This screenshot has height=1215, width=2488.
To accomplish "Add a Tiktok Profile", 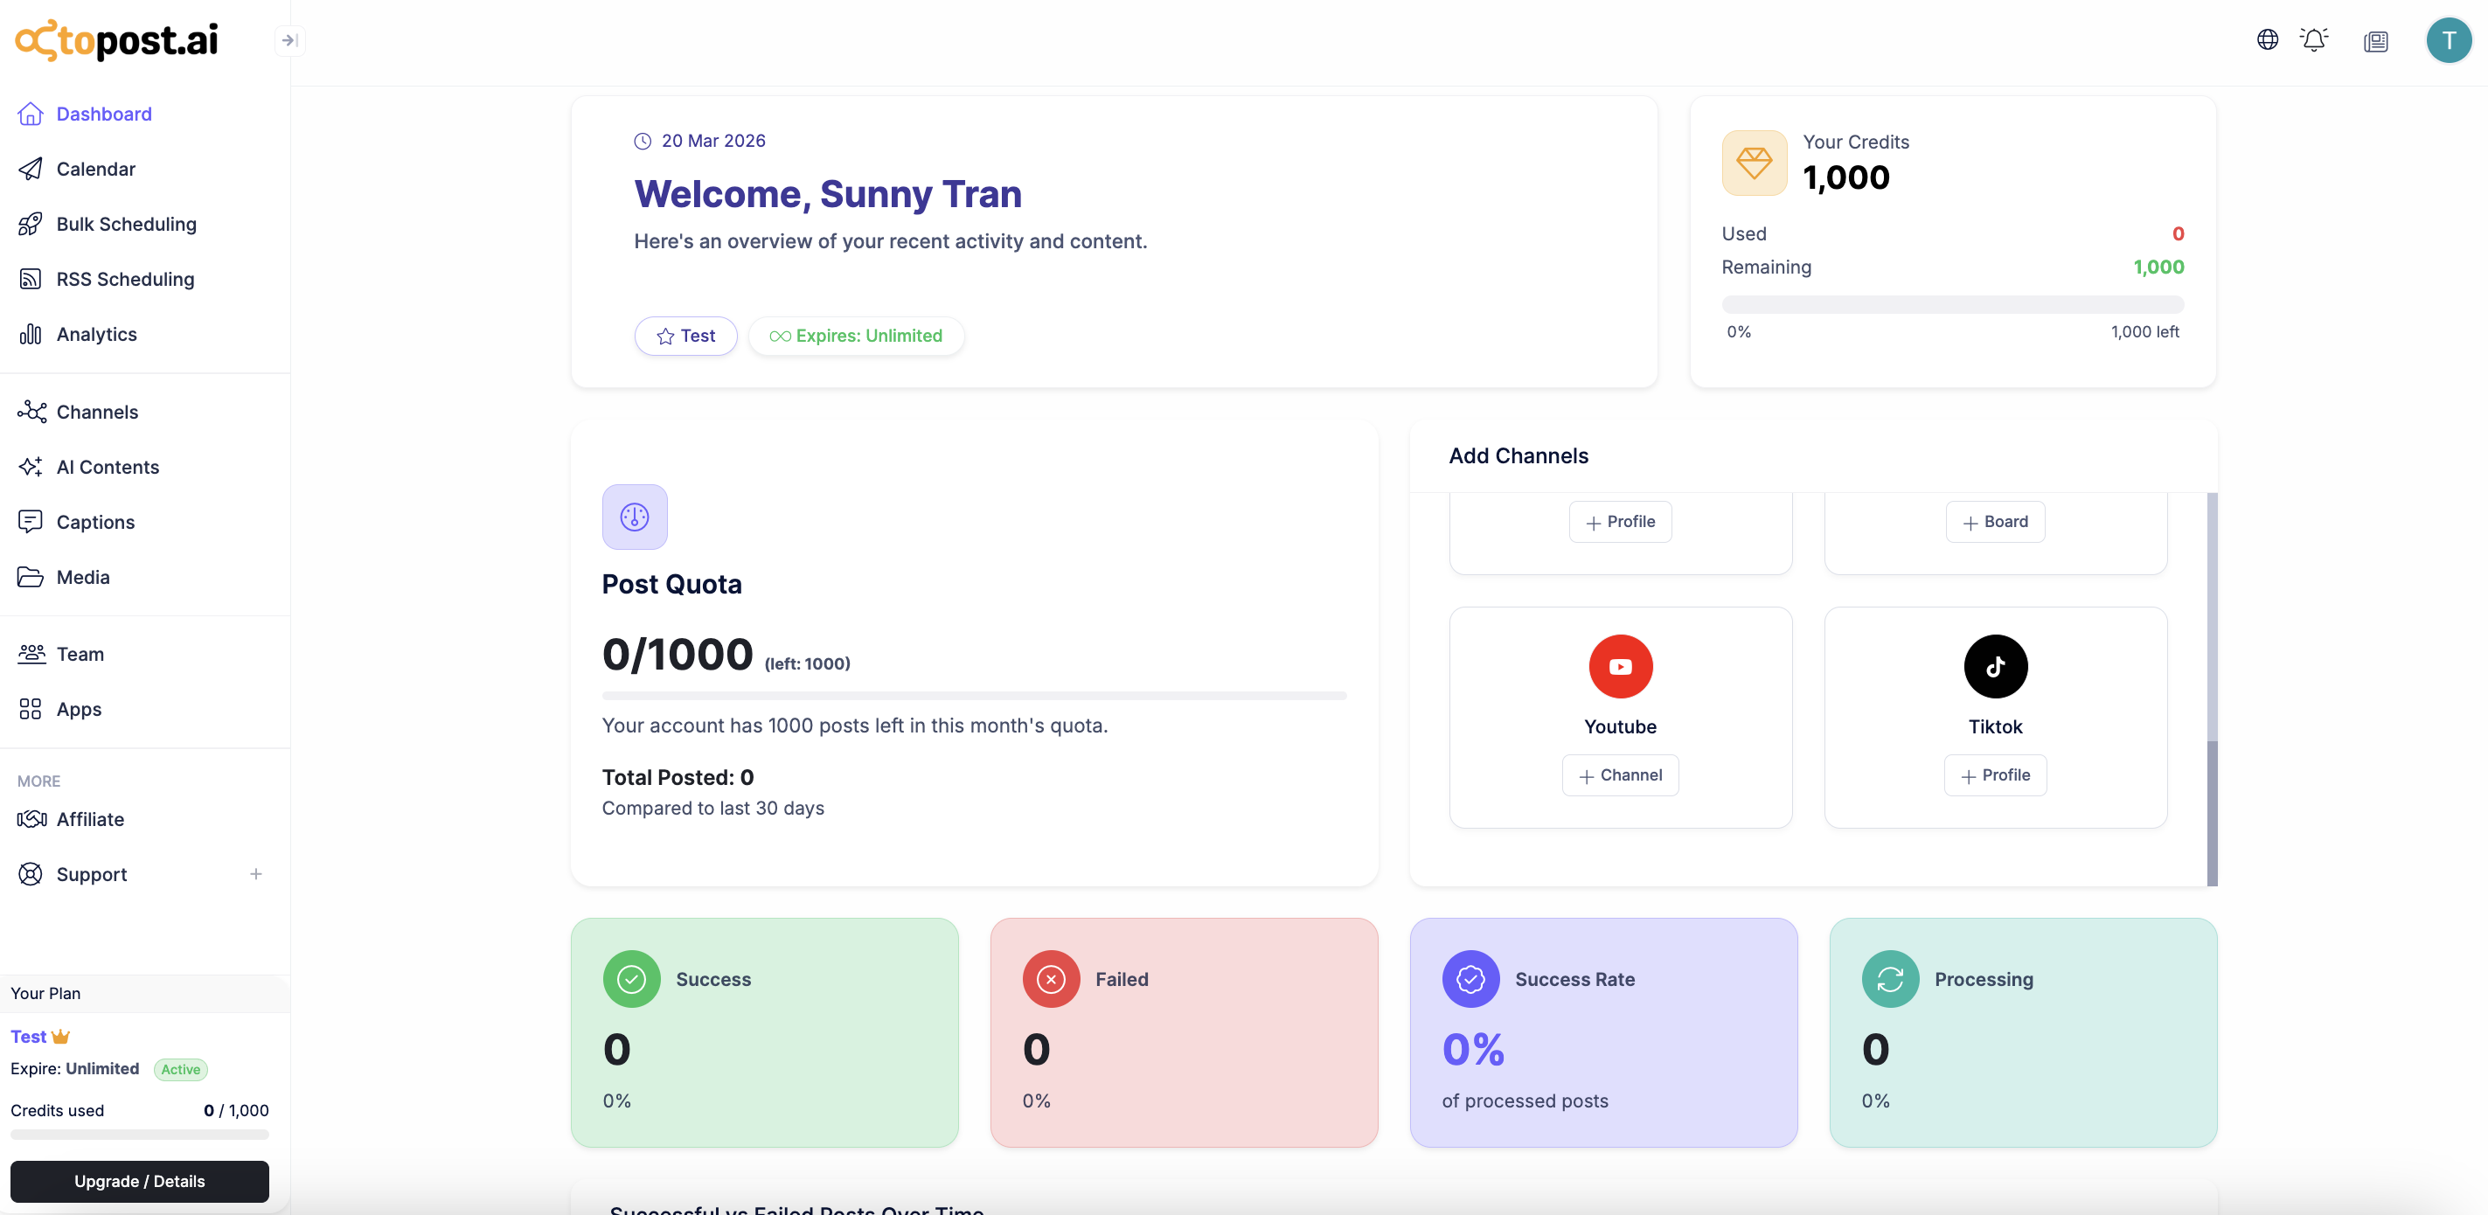I will (1994, 774).
